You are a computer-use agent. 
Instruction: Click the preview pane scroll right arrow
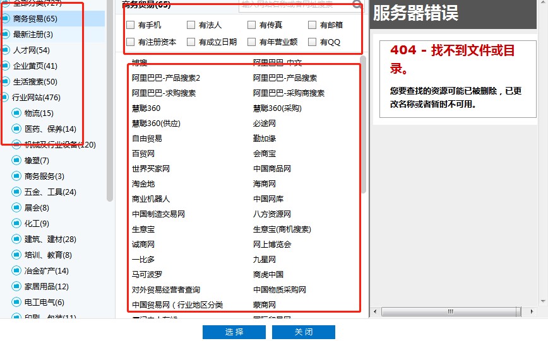click(x=532, y=311)
